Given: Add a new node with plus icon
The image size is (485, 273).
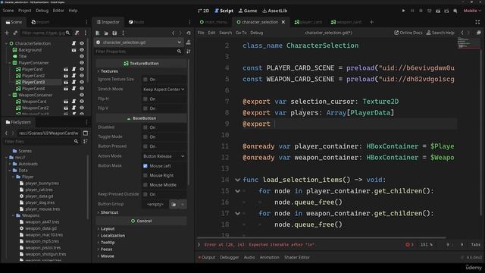Looking at the screenshot, I should click(x=7, y=33).
